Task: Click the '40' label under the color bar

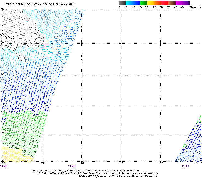Action: coord(175,7)
